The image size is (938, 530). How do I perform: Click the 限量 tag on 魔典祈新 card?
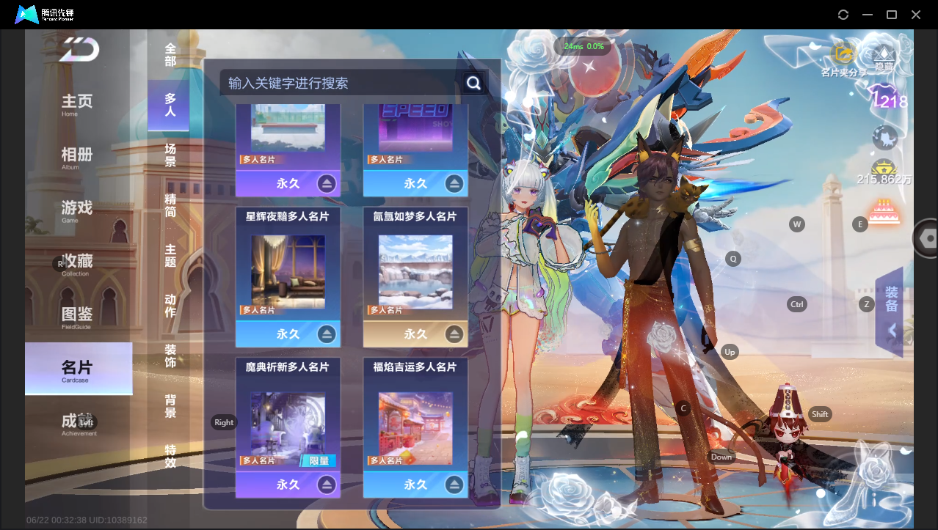point(319,460)
